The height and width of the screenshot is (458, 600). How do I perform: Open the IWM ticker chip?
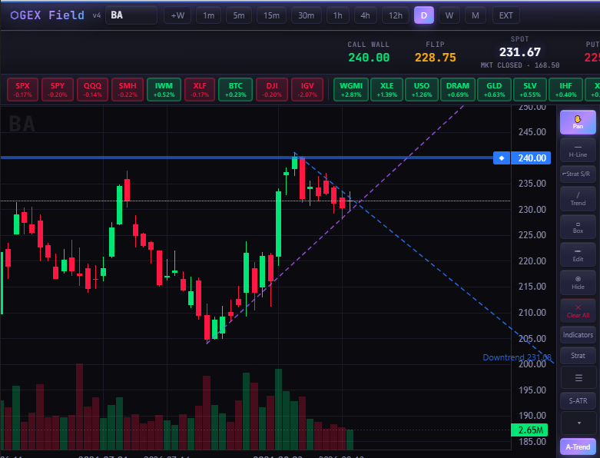tap(164, 90)
